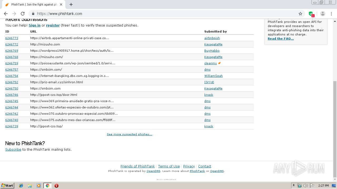Screen dimensions: 337x189
Task: View knack profile on jppost-czo.top/door.html row
Action: pos(209,95)
